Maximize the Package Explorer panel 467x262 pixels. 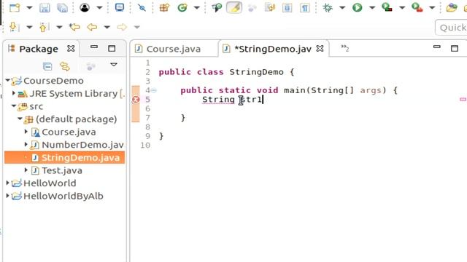click(x=112, y=48)
